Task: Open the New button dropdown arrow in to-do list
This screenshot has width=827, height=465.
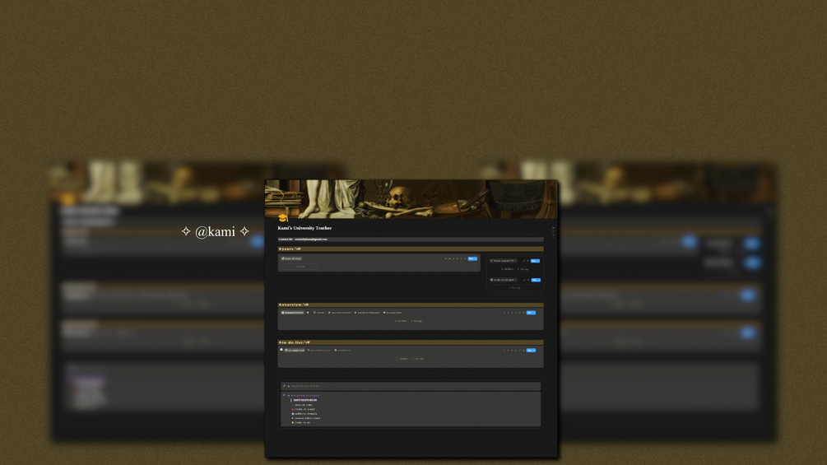Action: (x=534, y=350)
